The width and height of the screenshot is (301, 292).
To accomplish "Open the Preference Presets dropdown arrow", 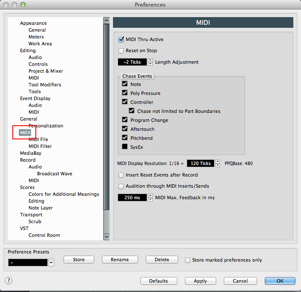I will click(51, 263).
